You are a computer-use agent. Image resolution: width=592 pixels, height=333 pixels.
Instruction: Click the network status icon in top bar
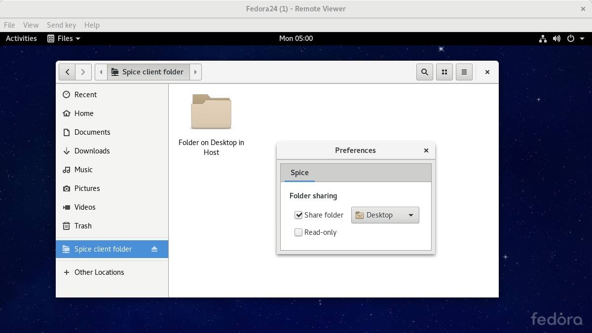(x=543, y=38)
